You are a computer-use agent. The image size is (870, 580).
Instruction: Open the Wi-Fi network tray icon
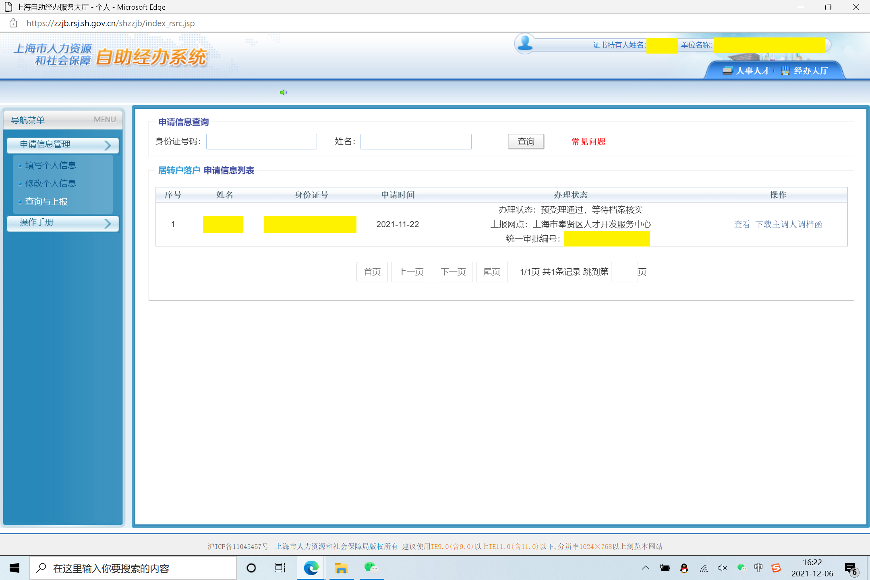tap(704, 568)
